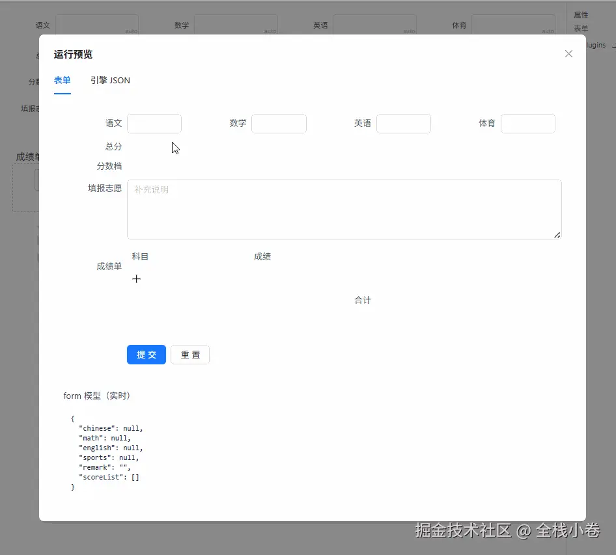Select 属性 tab in background designer panel
This screenshot has height=555, width=616.
[x=581, y=15]
